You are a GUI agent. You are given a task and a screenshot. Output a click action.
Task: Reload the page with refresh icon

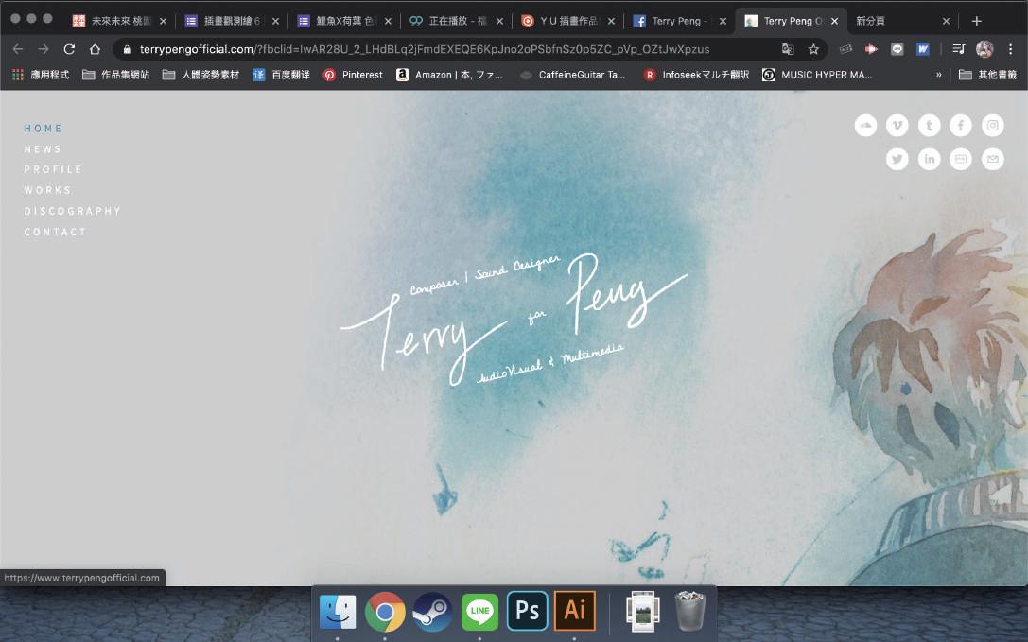(69, 49)
